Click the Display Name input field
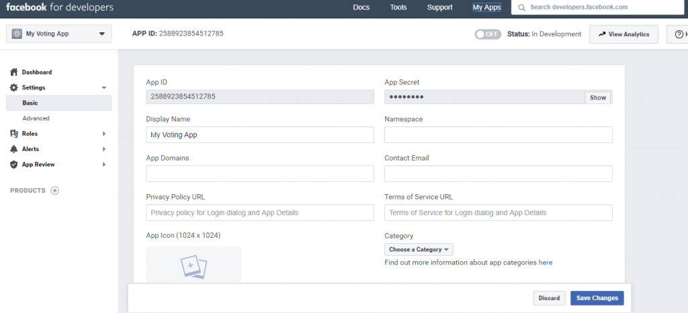688x313 pixels. [260, 135]
